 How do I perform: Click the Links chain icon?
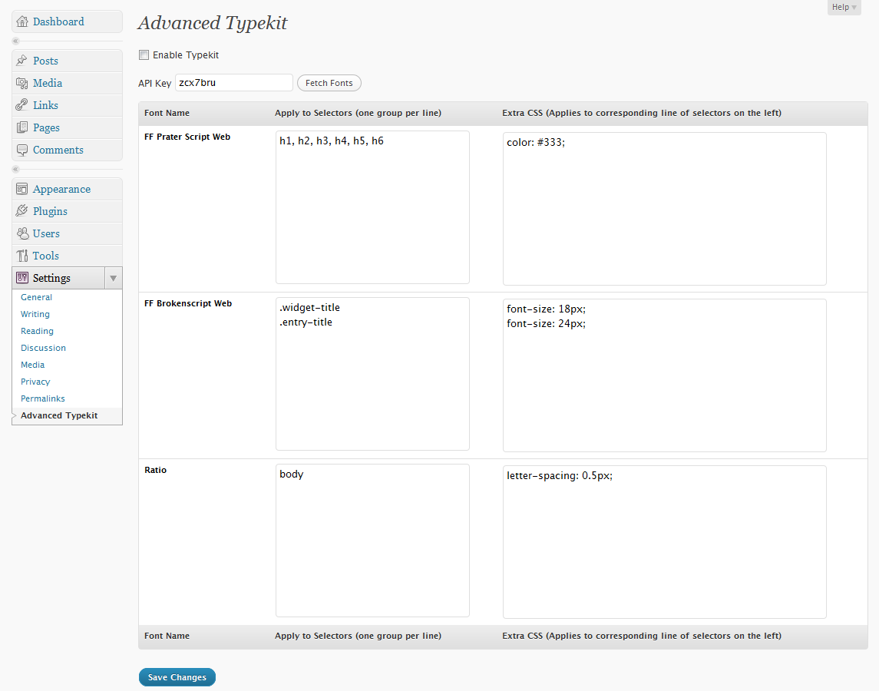(22, 105)
